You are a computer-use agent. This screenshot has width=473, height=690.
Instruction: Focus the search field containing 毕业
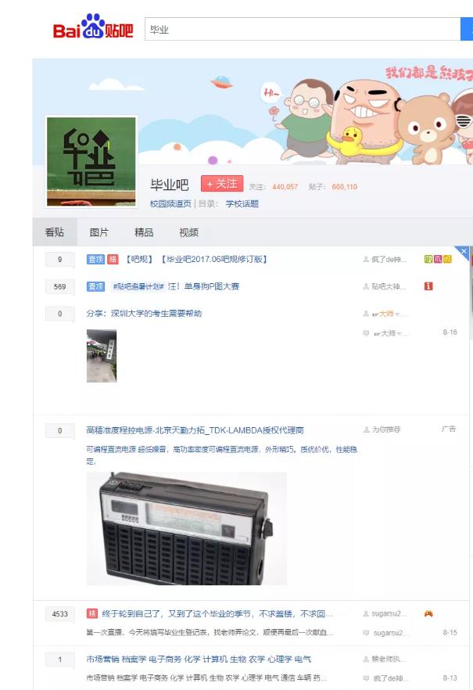(303, 29)
